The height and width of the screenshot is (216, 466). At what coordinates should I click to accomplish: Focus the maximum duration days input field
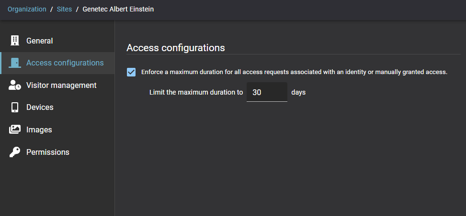pos(266,92)
